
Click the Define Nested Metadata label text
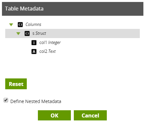click(36, 101)
